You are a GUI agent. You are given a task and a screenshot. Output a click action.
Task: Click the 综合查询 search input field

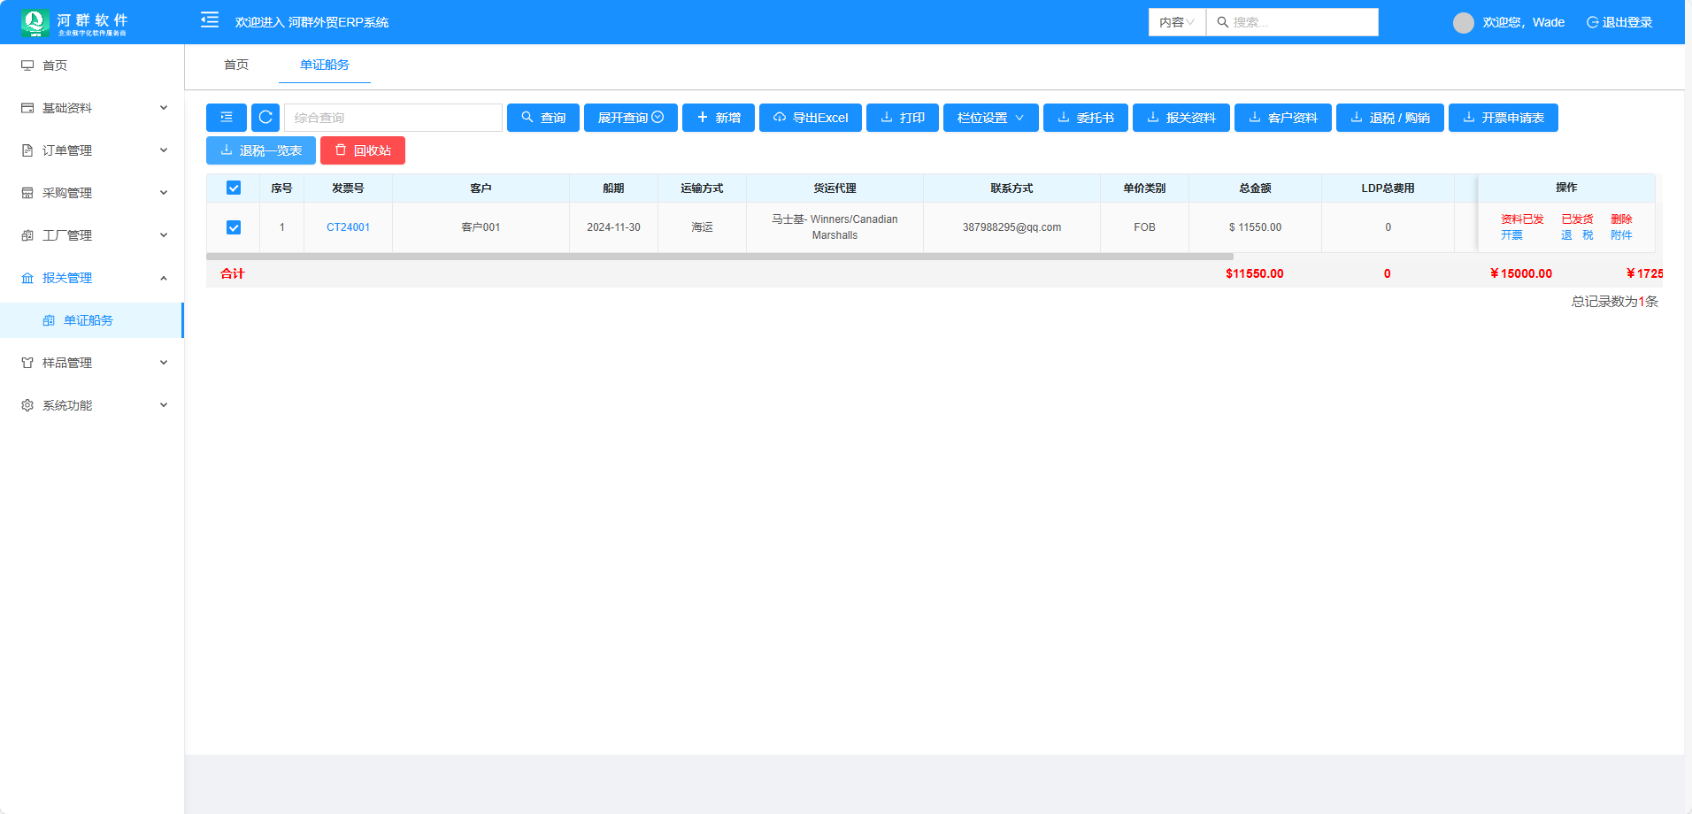(x=393, y=118)
